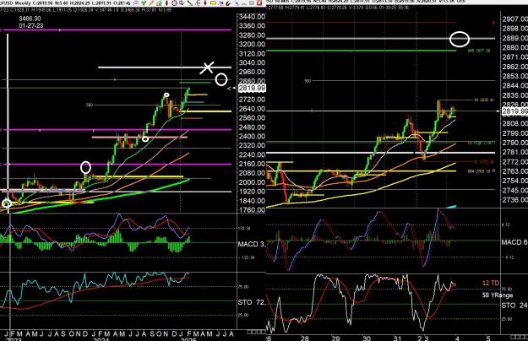Viewport: 528px width, 341px height.
Task: Click the green funnel icon in the toolbar
Action: (144, 3)
